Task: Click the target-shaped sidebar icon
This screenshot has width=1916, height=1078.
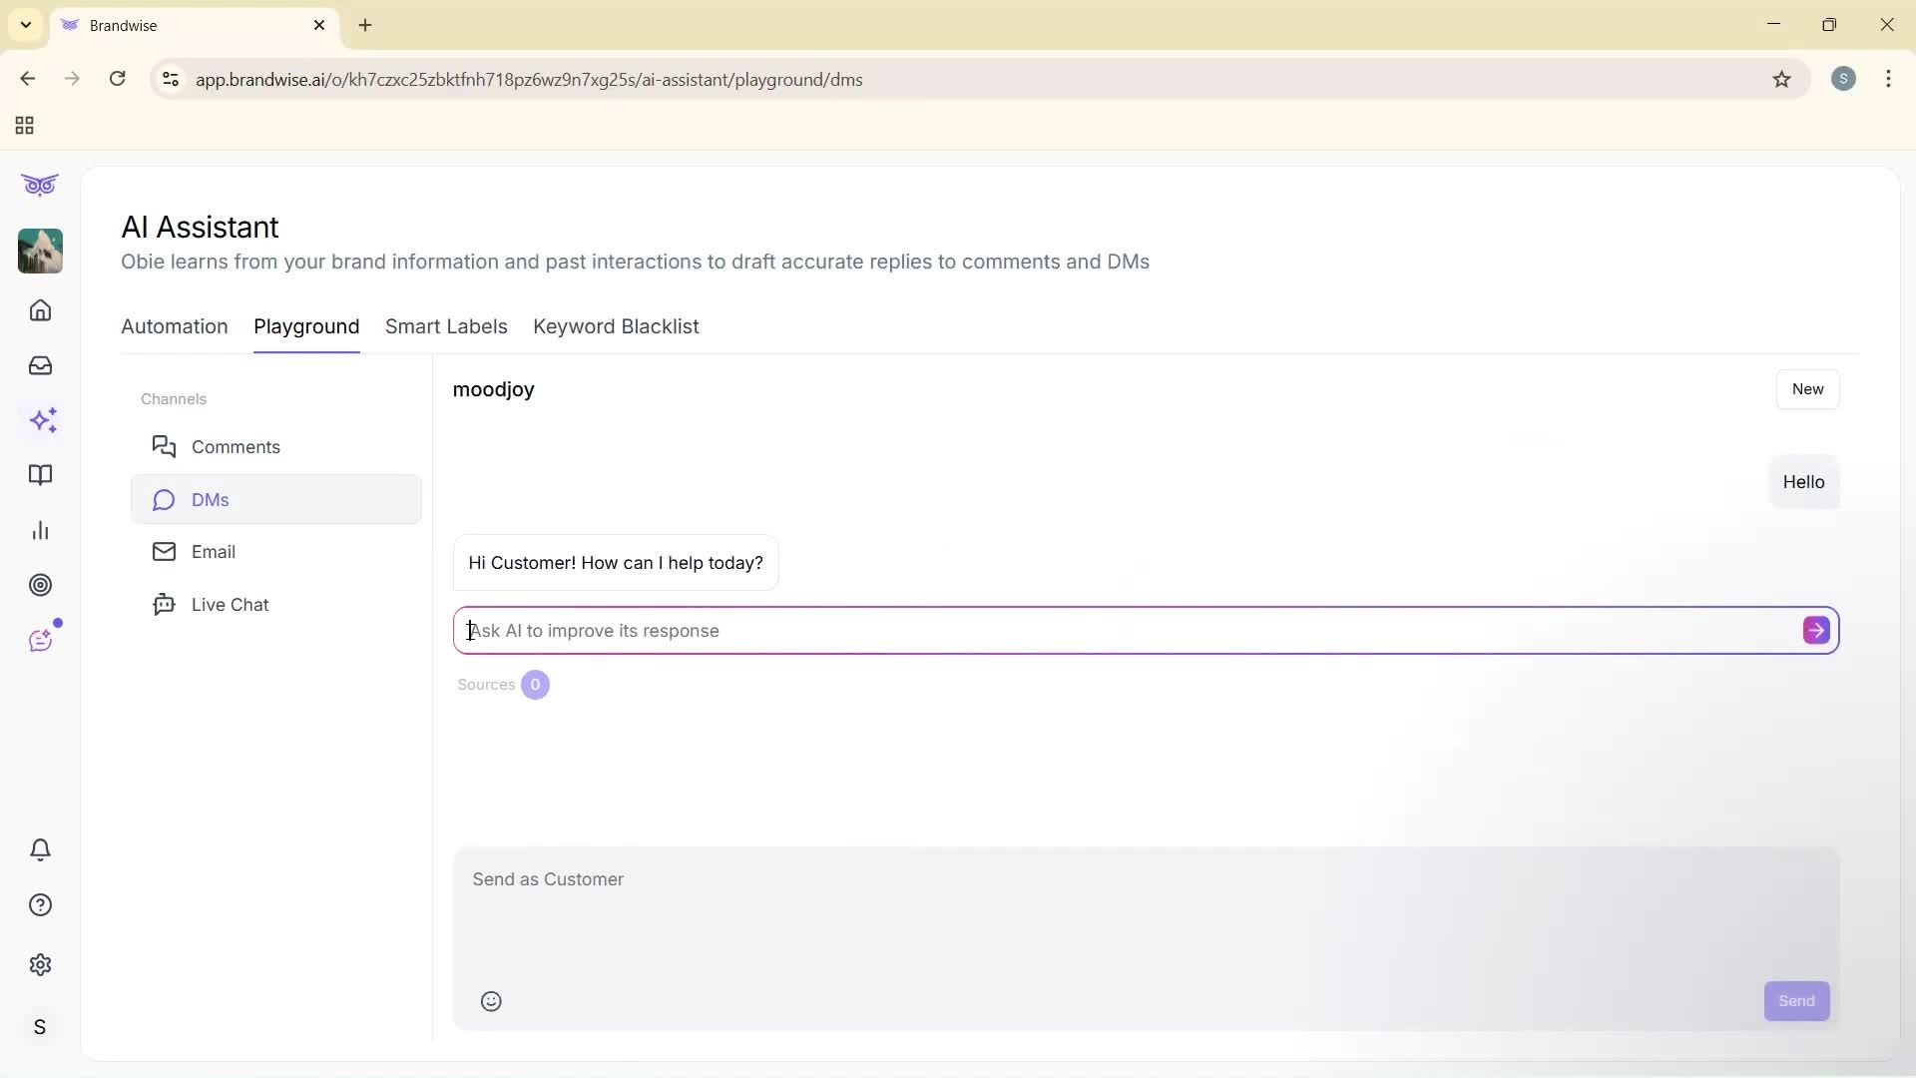Action: (x=40, y=585)
